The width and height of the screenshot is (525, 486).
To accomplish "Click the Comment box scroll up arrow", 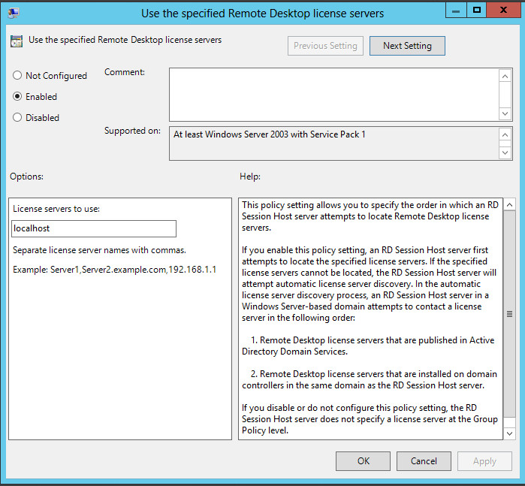I will pos(505,76).
